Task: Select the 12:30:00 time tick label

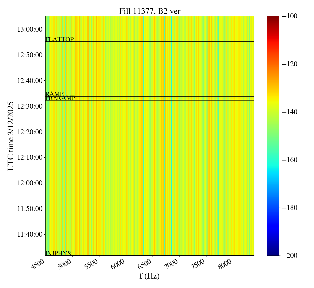Action: coord(30,106)
